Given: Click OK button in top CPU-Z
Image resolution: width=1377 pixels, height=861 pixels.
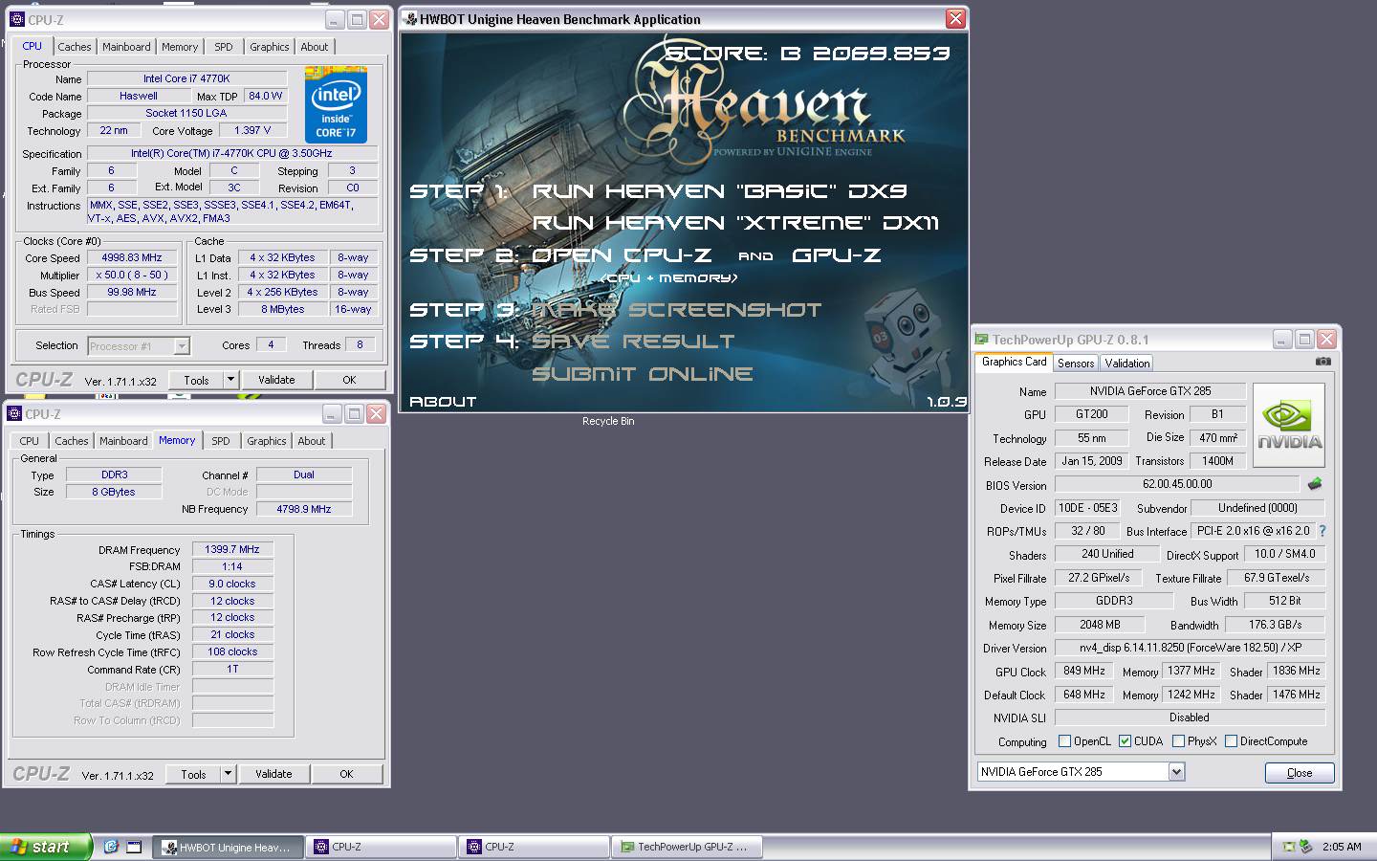Looking at the screenshot, I should pyautogui.click(x=349, y=380).
